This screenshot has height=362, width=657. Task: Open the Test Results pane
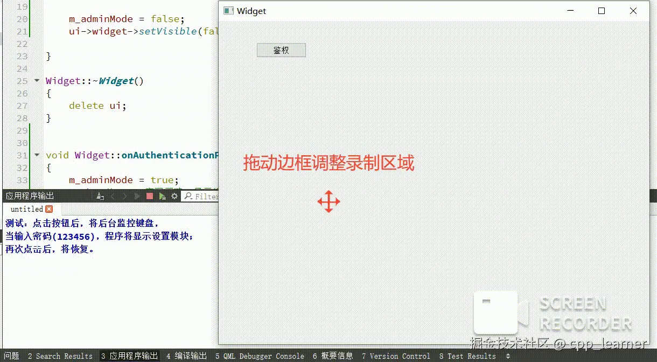click(467, 356)
